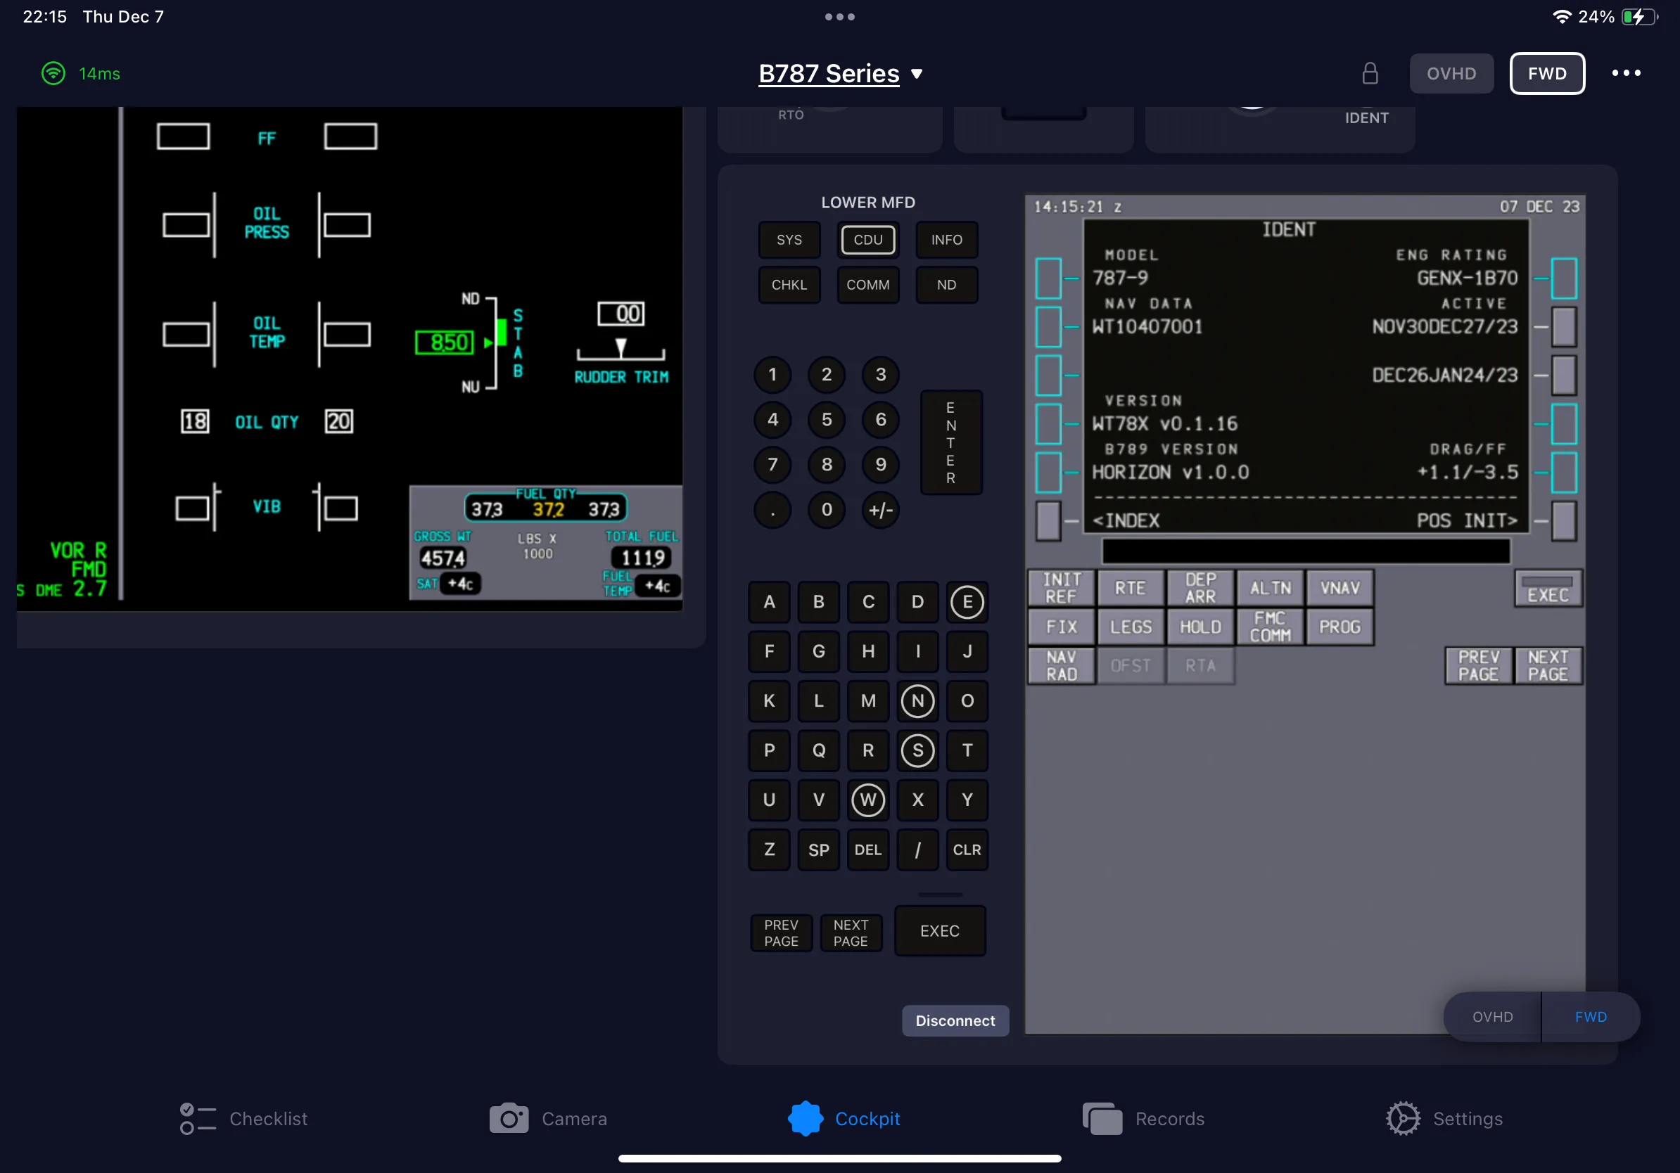This screenshot has height=1173, width=1680.
Task: Tap the circled letter key E
Action: click(967, 602)
